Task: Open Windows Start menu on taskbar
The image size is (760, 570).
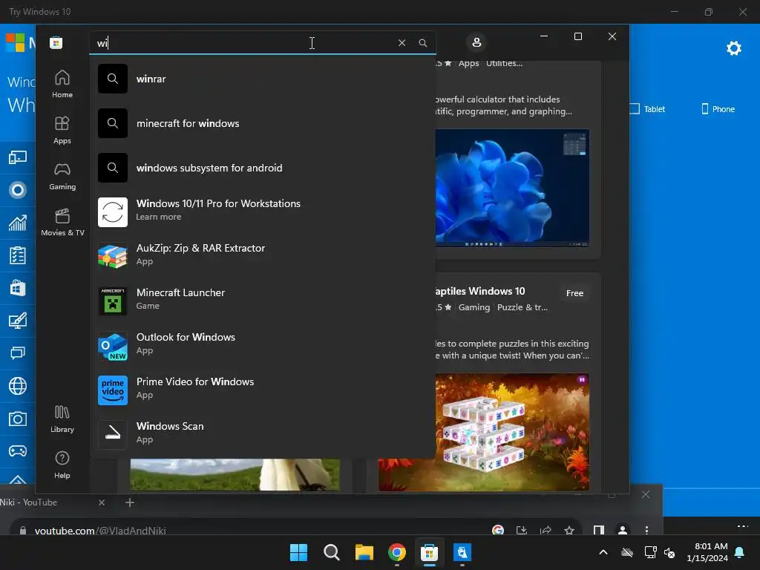Action: pyautogui.click(x=298, y=552)
